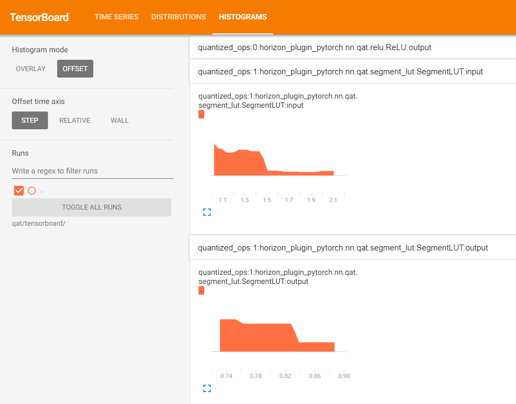Set offset time axis to STEP
The image size is (516, 404).
point(30,121)
